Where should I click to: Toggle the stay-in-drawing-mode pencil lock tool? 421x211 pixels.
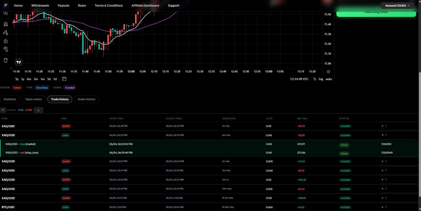(5, 32)
